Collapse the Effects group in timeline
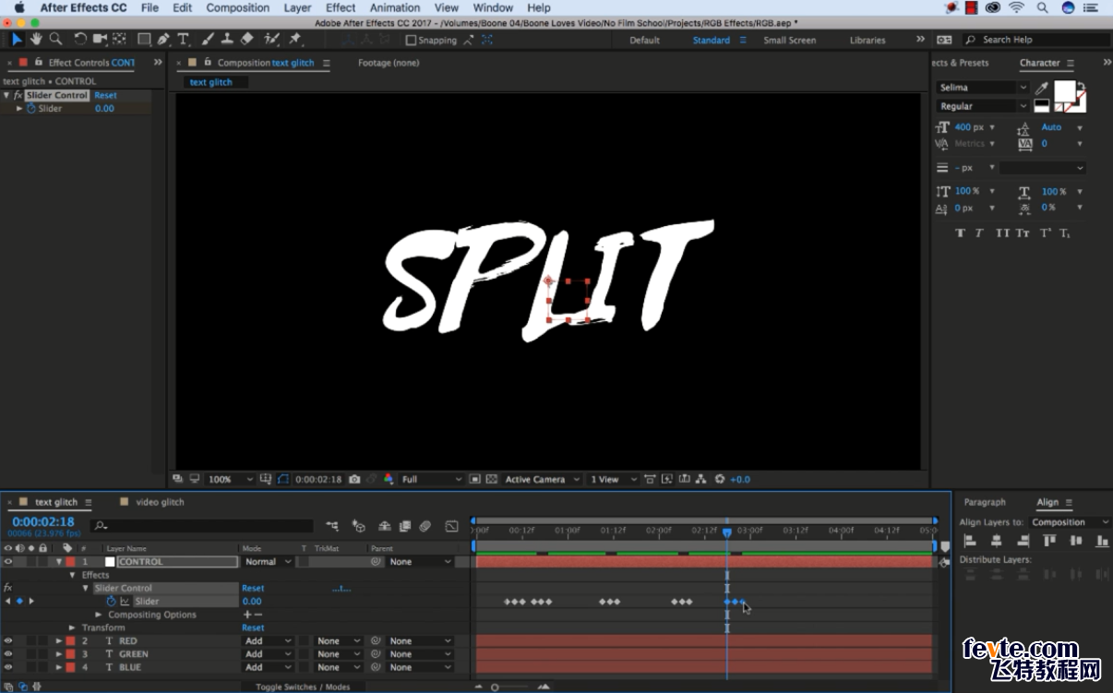Viewport: 1113px width, 693px height. (x=72, y=575)
